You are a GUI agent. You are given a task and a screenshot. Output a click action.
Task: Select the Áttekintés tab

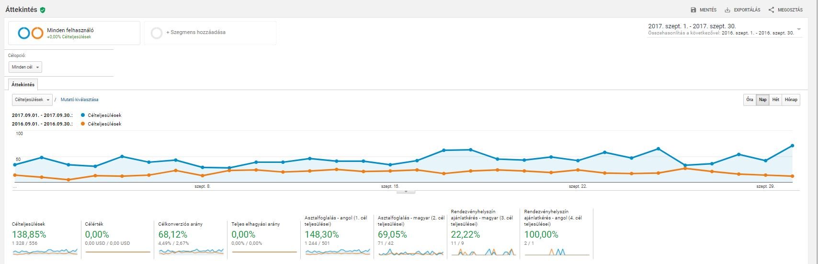(x=23, y=85)
